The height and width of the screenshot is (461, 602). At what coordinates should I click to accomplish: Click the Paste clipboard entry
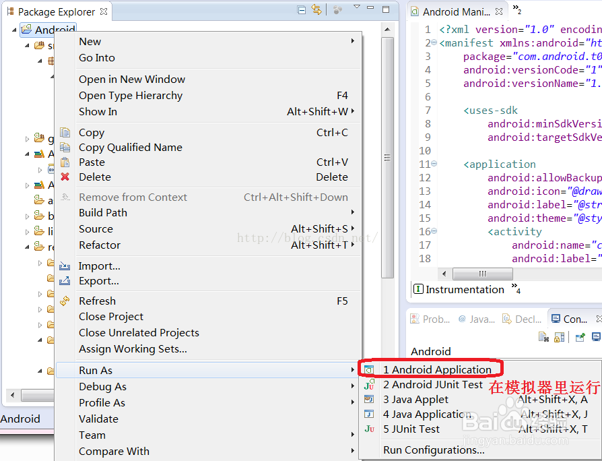(x=209, y=162)
